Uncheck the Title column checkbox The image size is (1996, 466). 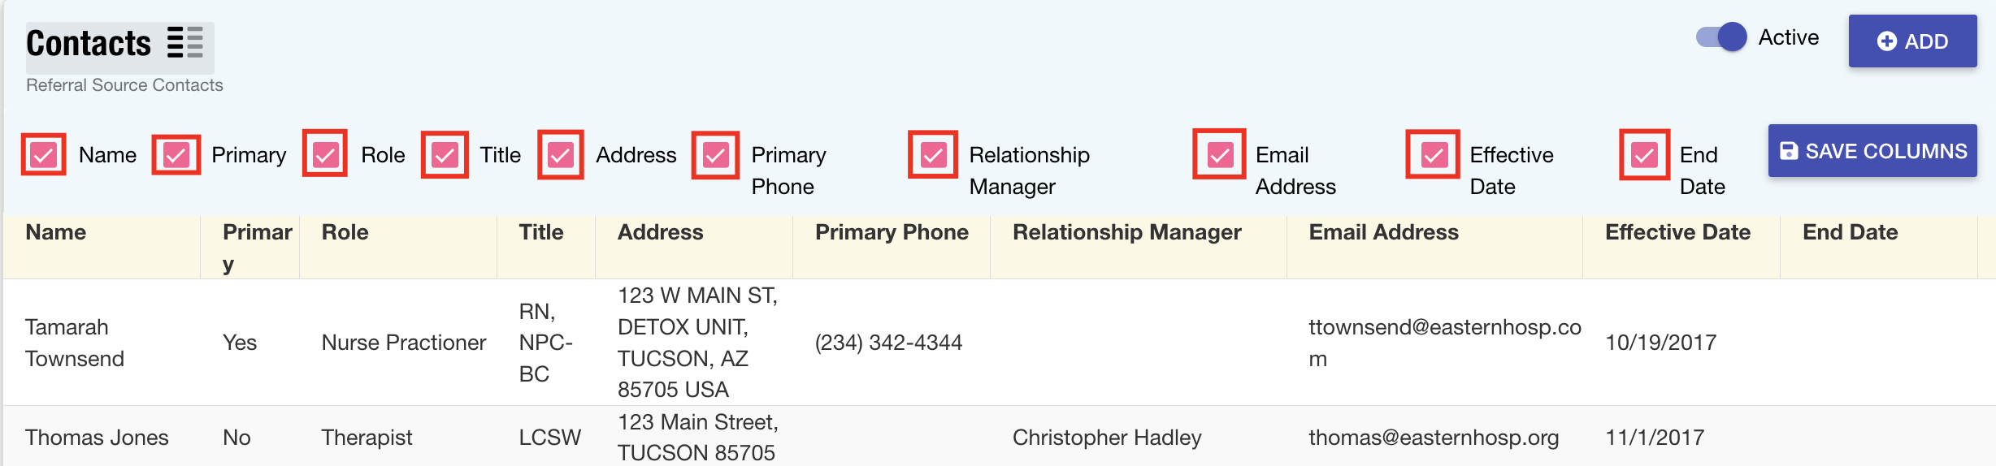tap(445, 155)
